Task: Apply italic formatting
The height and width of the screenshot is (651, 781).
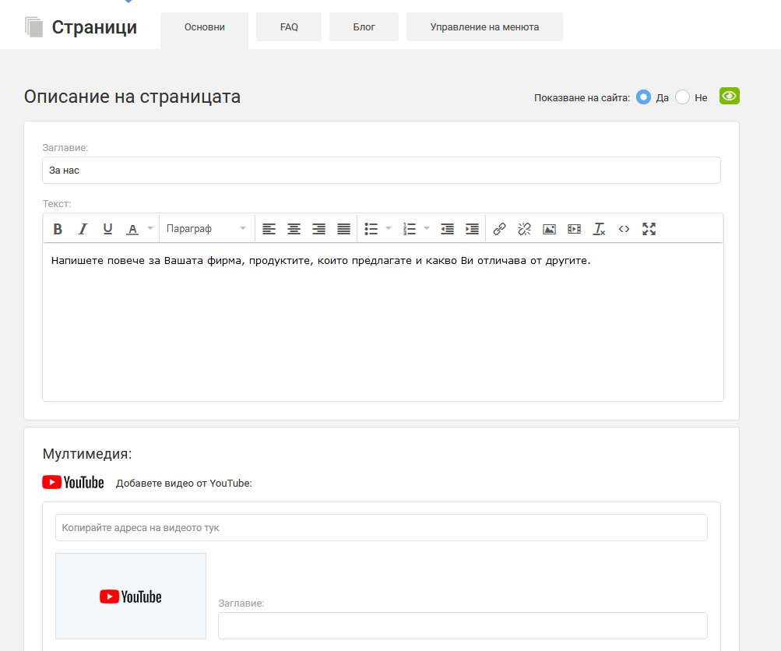Action: click(83, 229)
